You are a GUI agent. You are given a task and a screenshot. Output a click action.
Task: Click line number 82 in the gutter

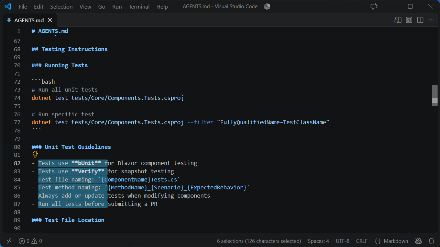tap(17, 163)
